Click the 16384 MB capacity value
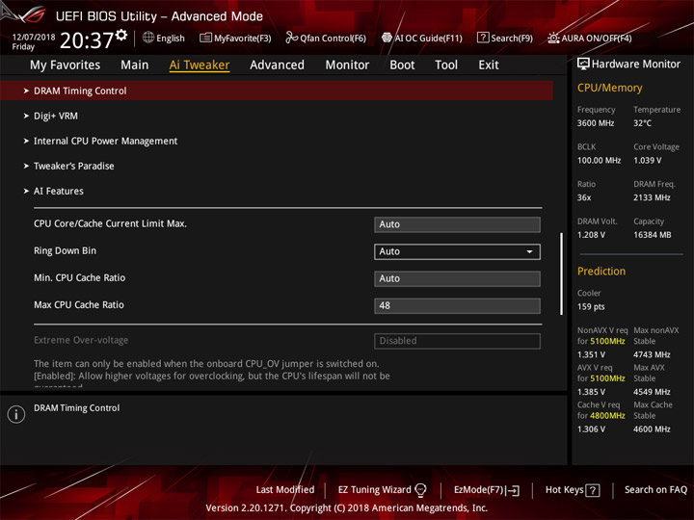 [x=652, y=235]
